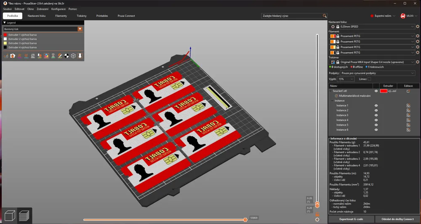
Task: Toggle Tool marker arrow icon
Action: pos(80,56)
